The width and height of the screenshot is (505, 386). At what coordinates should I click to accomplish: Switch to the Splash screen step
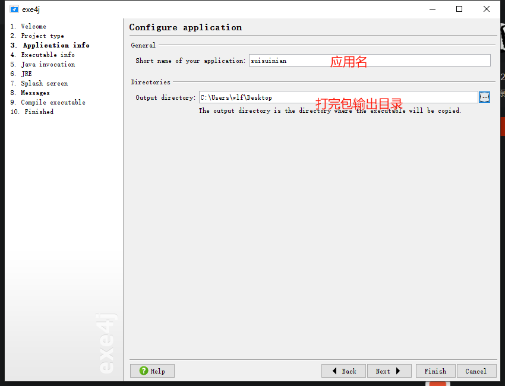[44, 83]
